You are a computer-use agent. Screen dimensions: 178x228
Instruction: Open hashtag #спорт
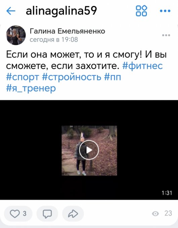[23, 77]
